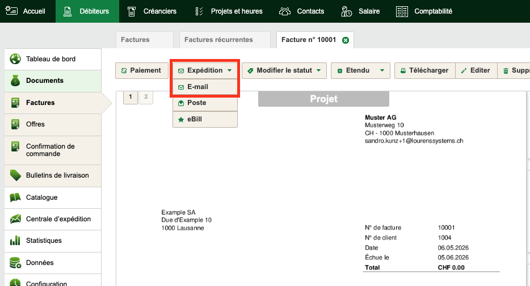This screenshot has width=530, height=286.
Task: Click the Accueil card icon
Action: pyautogui.click(x=11, y=11)
